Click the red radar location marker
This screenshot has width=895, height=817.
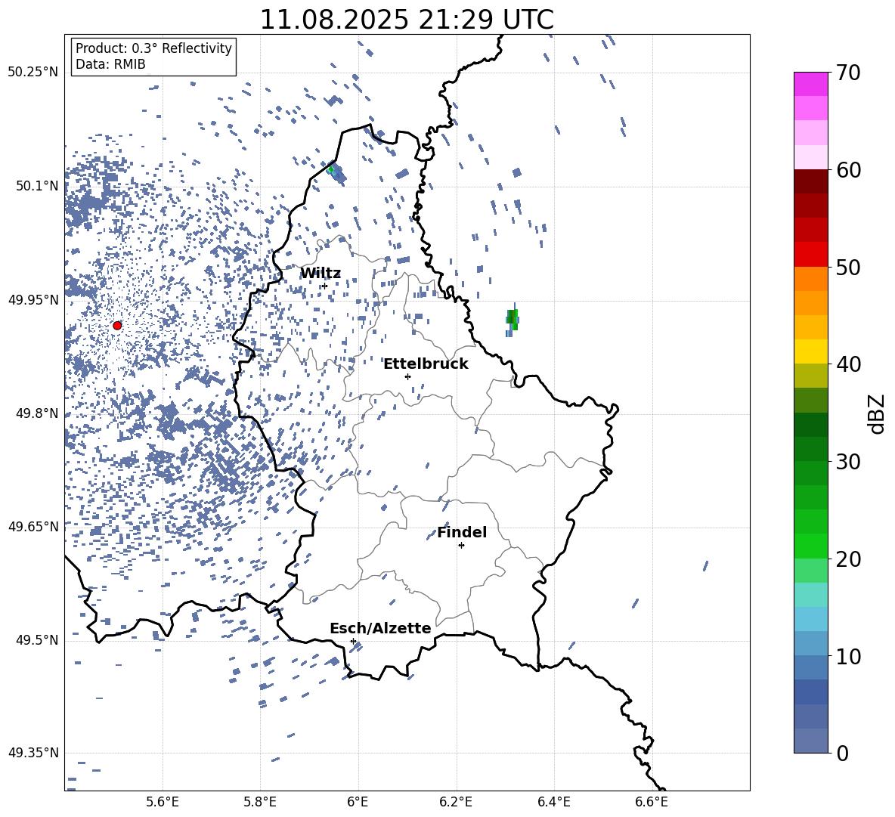[117, 326]
